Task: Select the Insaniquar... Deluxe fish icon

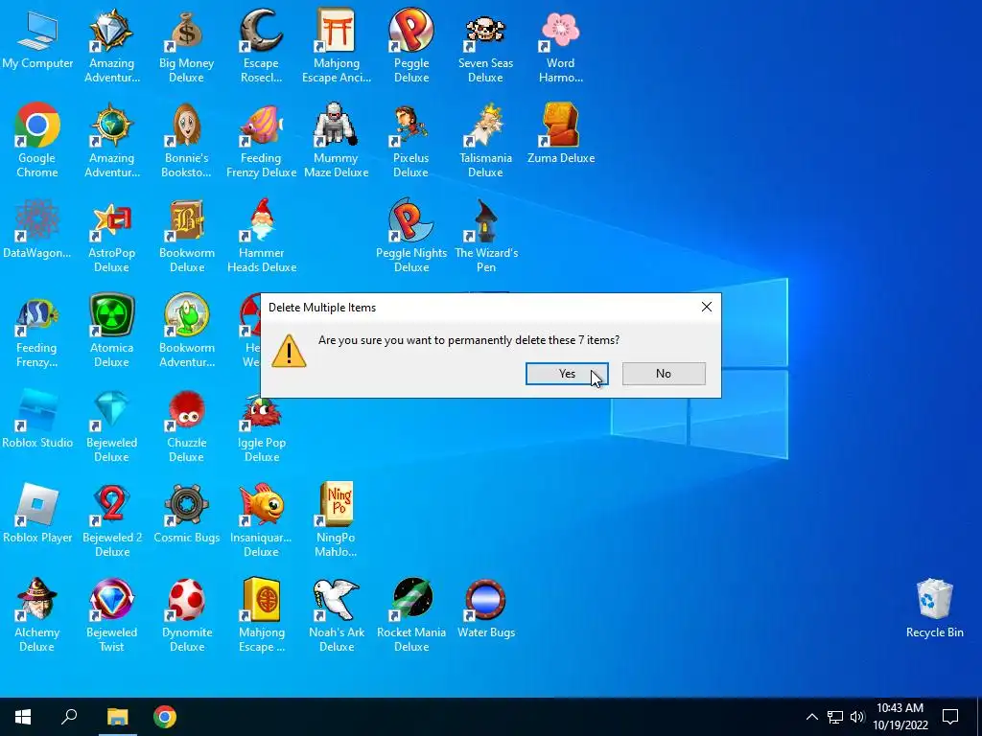Action: (x=261, y=504)
